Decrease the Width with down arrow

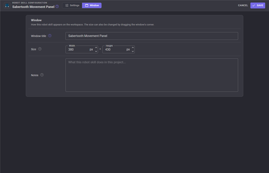coord(96,51)
